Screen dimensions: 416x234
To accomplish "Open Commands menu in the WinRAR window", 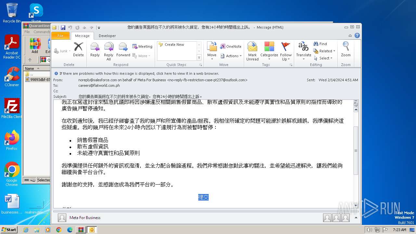I will pyautogui.click(x=42, y=32).
